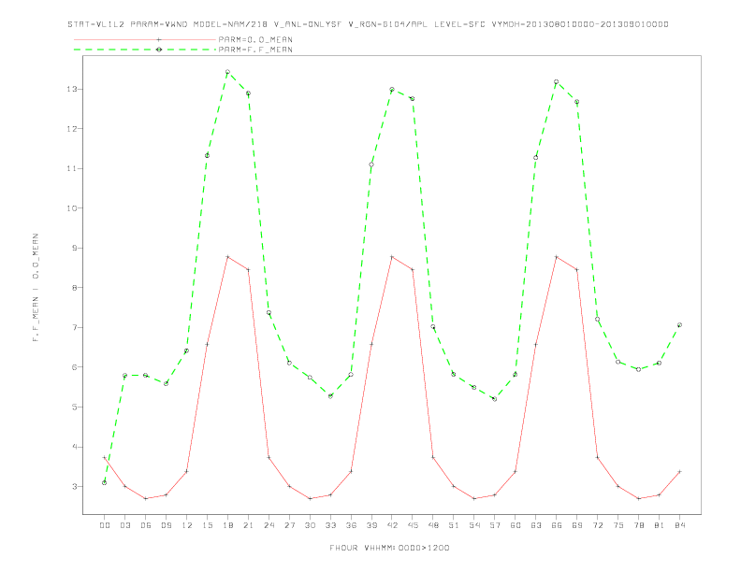The width and height of the screenshot is (741, 572).
Task: Click the x-axis tick label 48
Action: (433, 525)
